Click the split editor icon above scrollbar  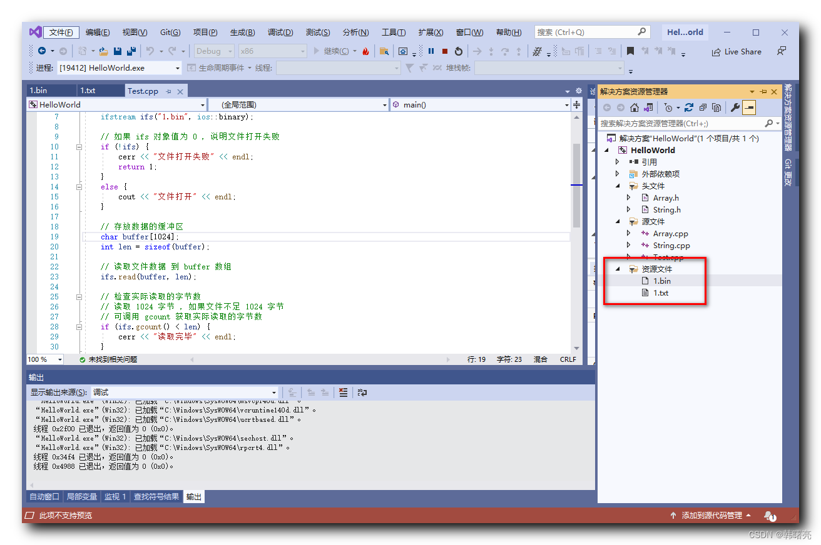point(576,105)
